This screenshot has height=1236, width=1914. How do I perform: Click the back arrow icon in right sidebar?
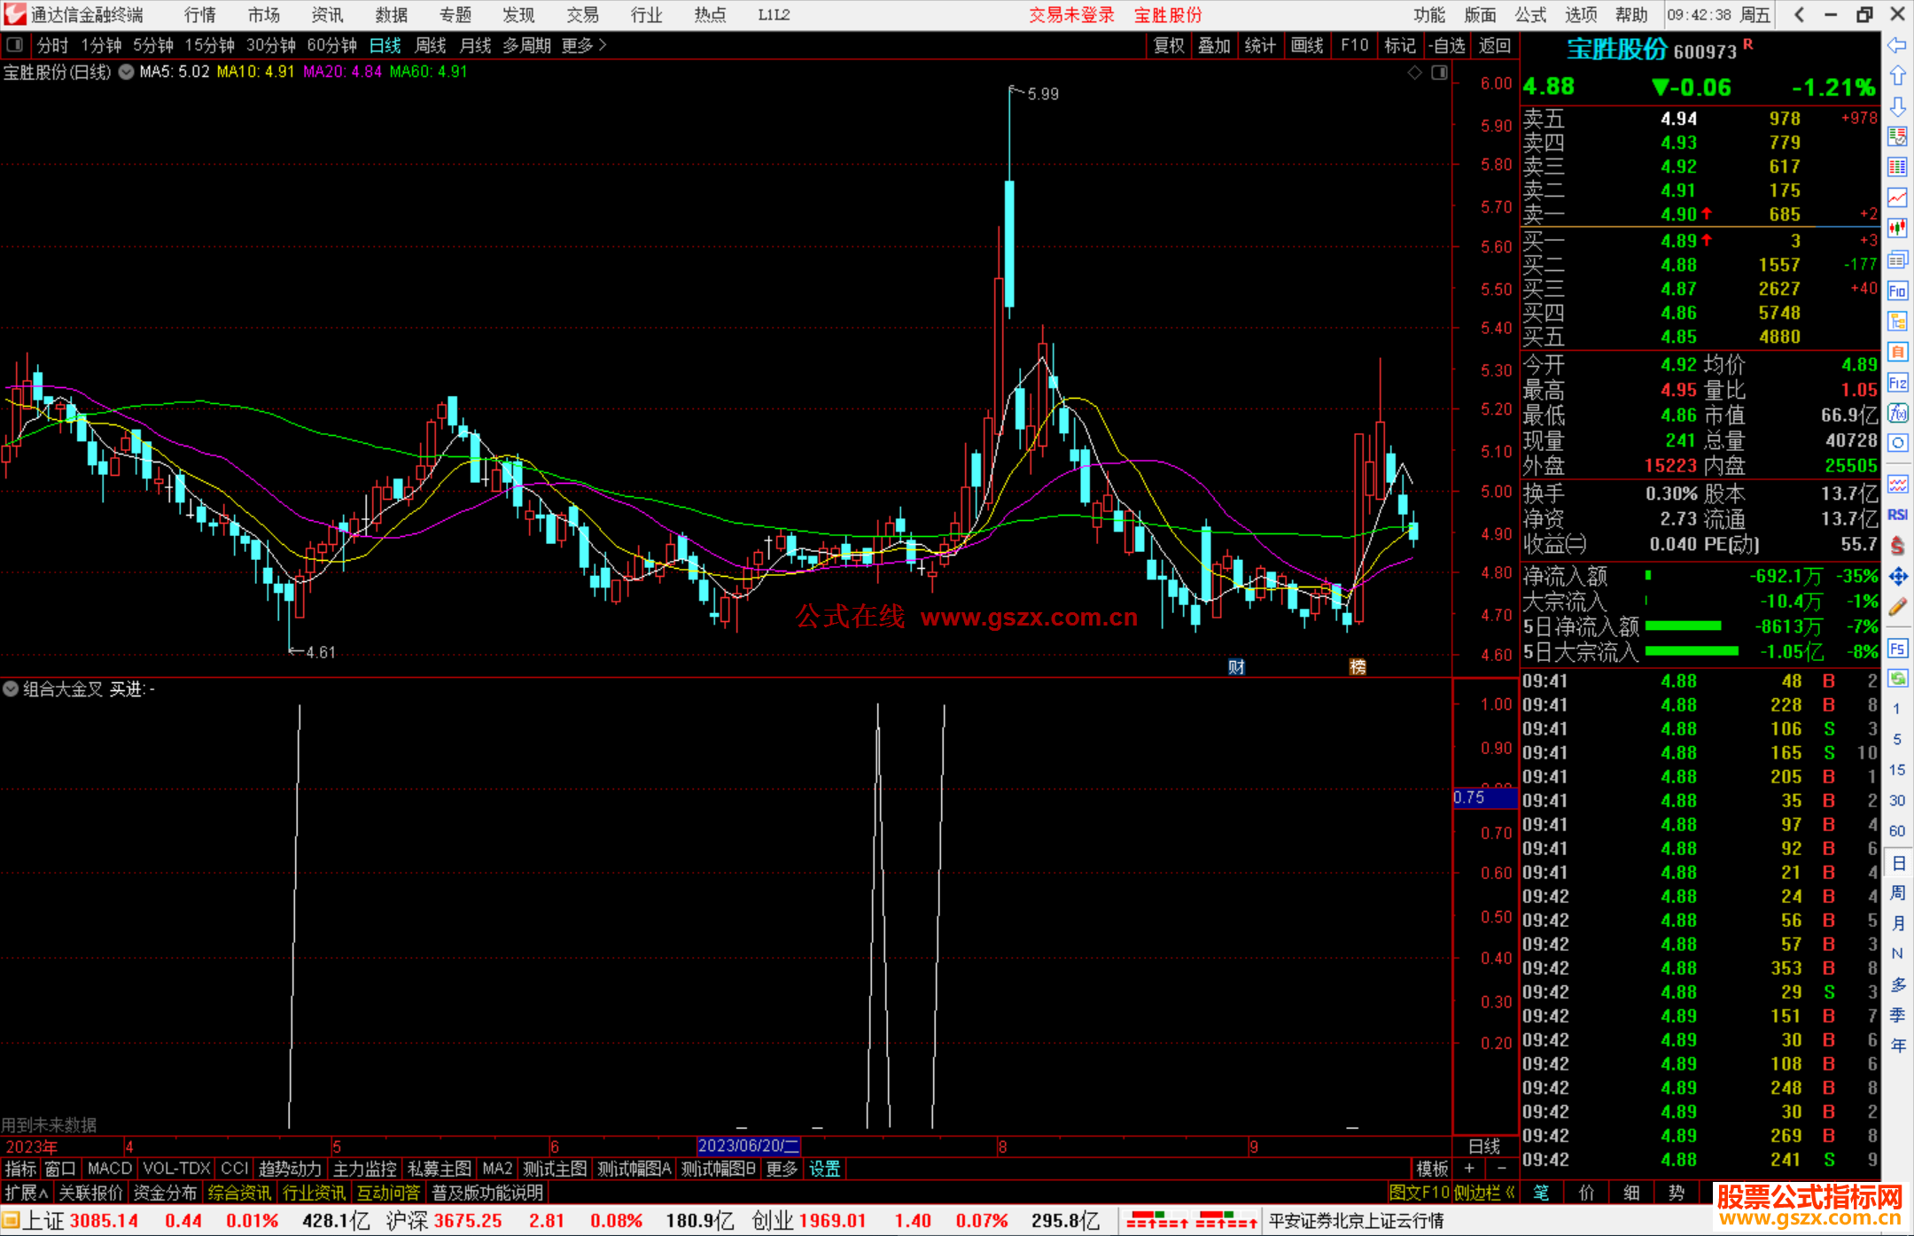(1897, 45)
